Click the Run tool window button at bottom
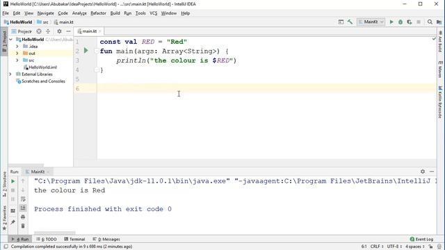Image resolution: width=445 pixels, height=250 pixels. (x=20, y=239)
